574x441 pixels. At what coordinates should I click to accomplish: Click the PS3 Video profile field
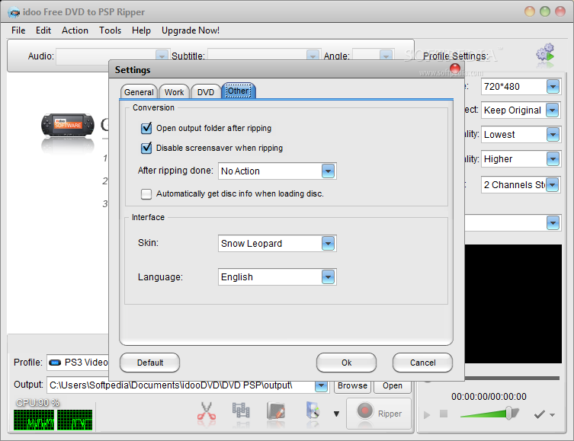pos(78,363)
